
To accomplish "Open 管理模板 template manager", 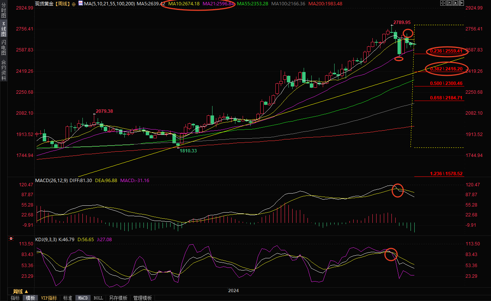I will (142, 298).
